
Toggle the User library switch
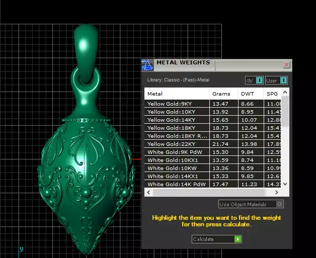(x=276, y=80)
